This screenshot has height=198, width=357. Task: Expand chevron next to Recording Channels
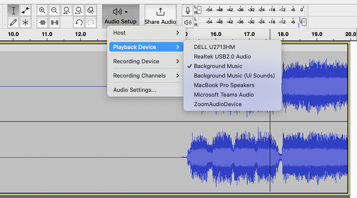click(x=177, y=76)
